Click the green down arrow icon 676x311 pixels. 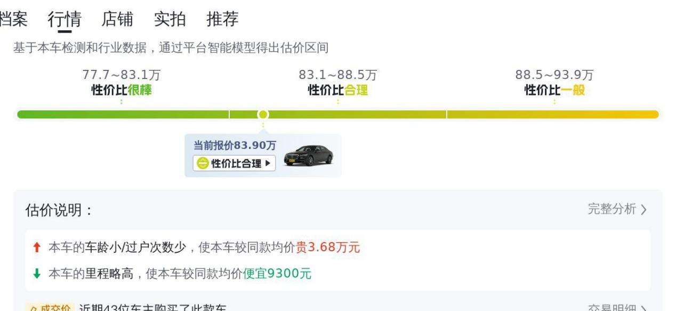point(36,274)
